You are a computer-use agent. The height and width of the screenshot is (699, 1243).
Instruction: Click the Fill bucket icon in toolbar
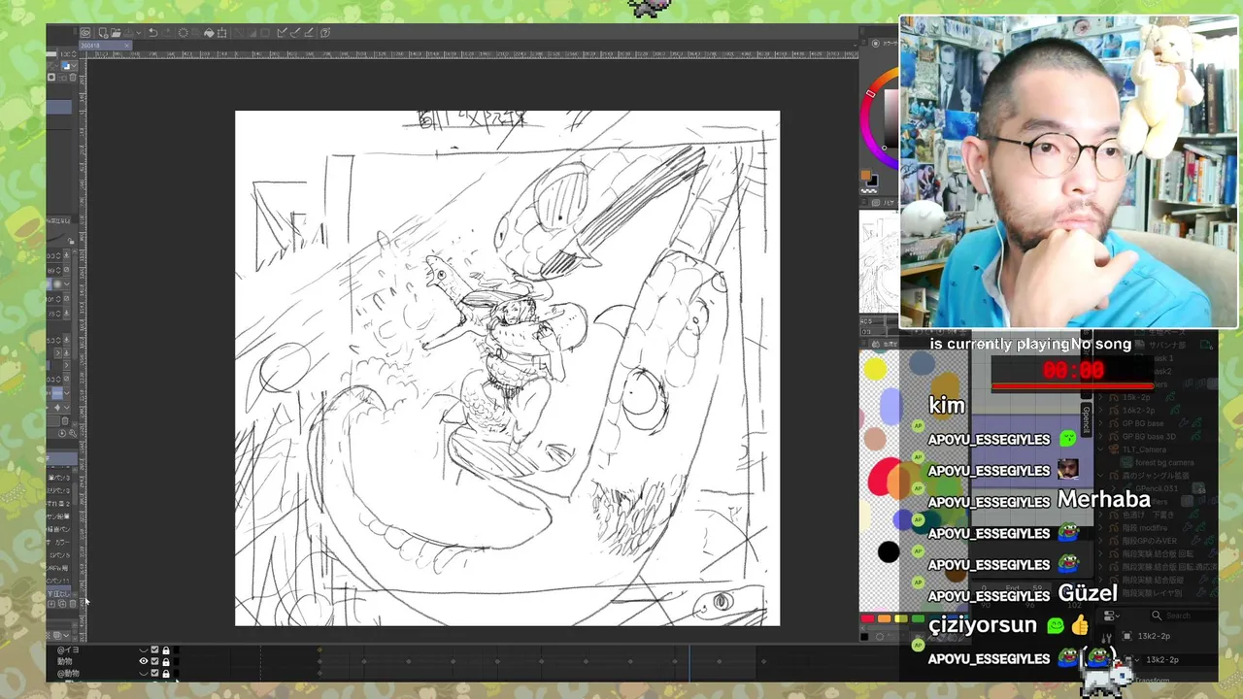click(209, 33)
